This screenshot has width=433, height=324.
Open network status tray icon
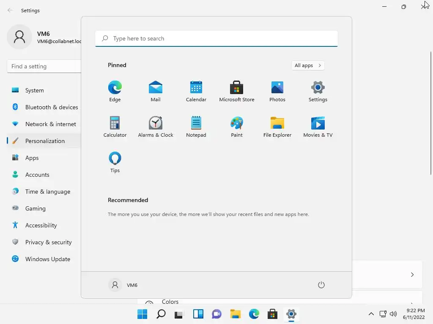[383, 314]
